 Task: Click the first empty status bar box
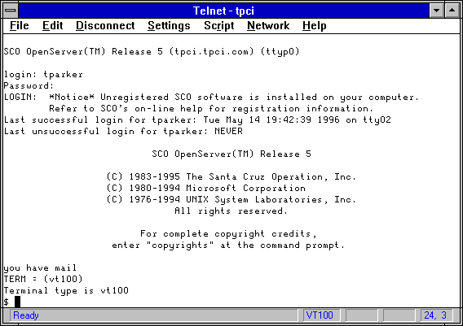(361, 315)
